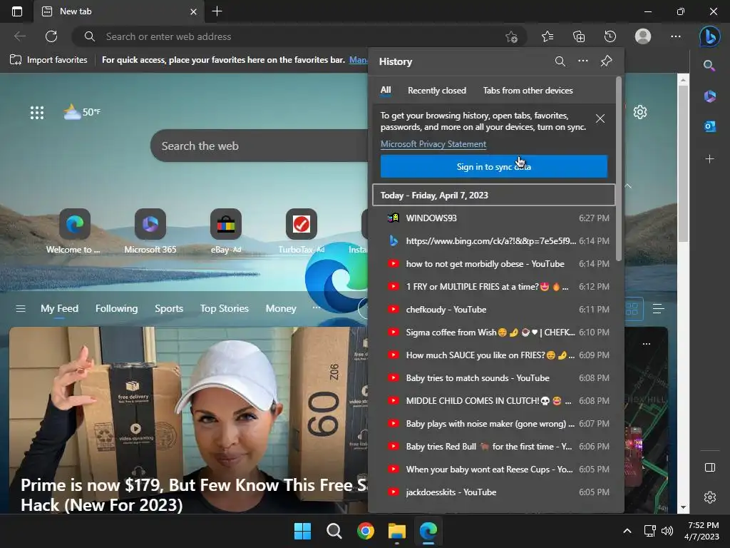Dismiss the sync prompt in History
The height and width of the screenshot is (548, 730).
[600, 119]
